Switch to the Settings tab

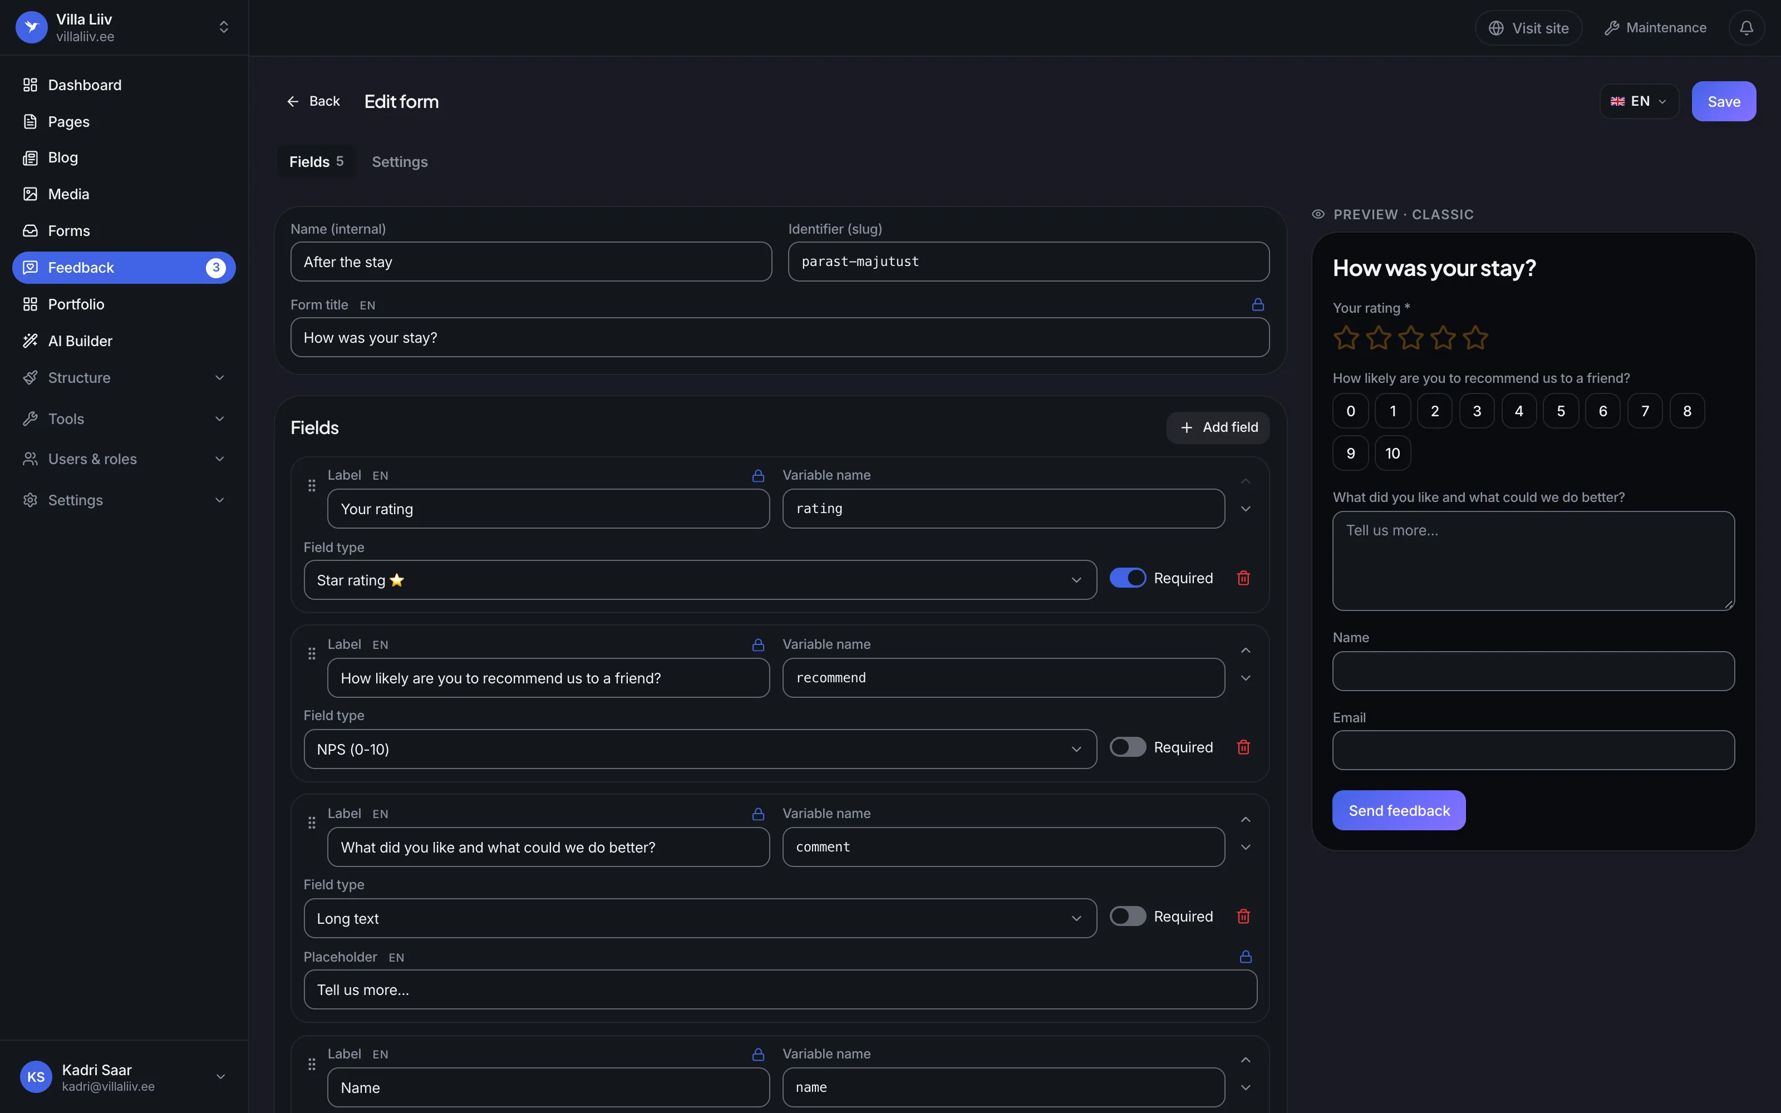pyautogui.click(x=400, y=162)
